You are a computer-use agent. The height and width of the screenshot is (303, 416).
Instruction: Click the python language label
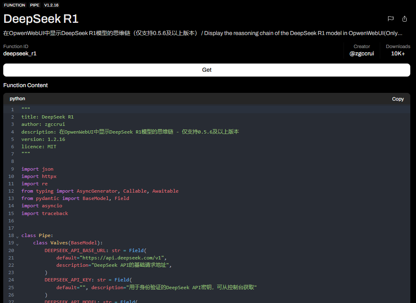[x=18, y=99]
